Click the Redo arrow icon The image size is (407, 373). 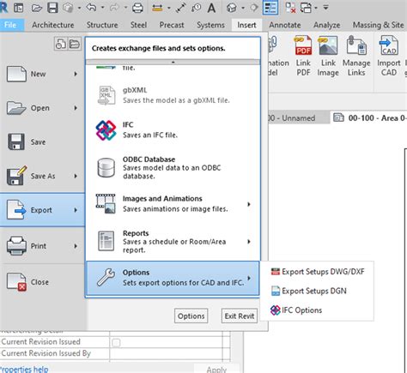click(114, 8)
